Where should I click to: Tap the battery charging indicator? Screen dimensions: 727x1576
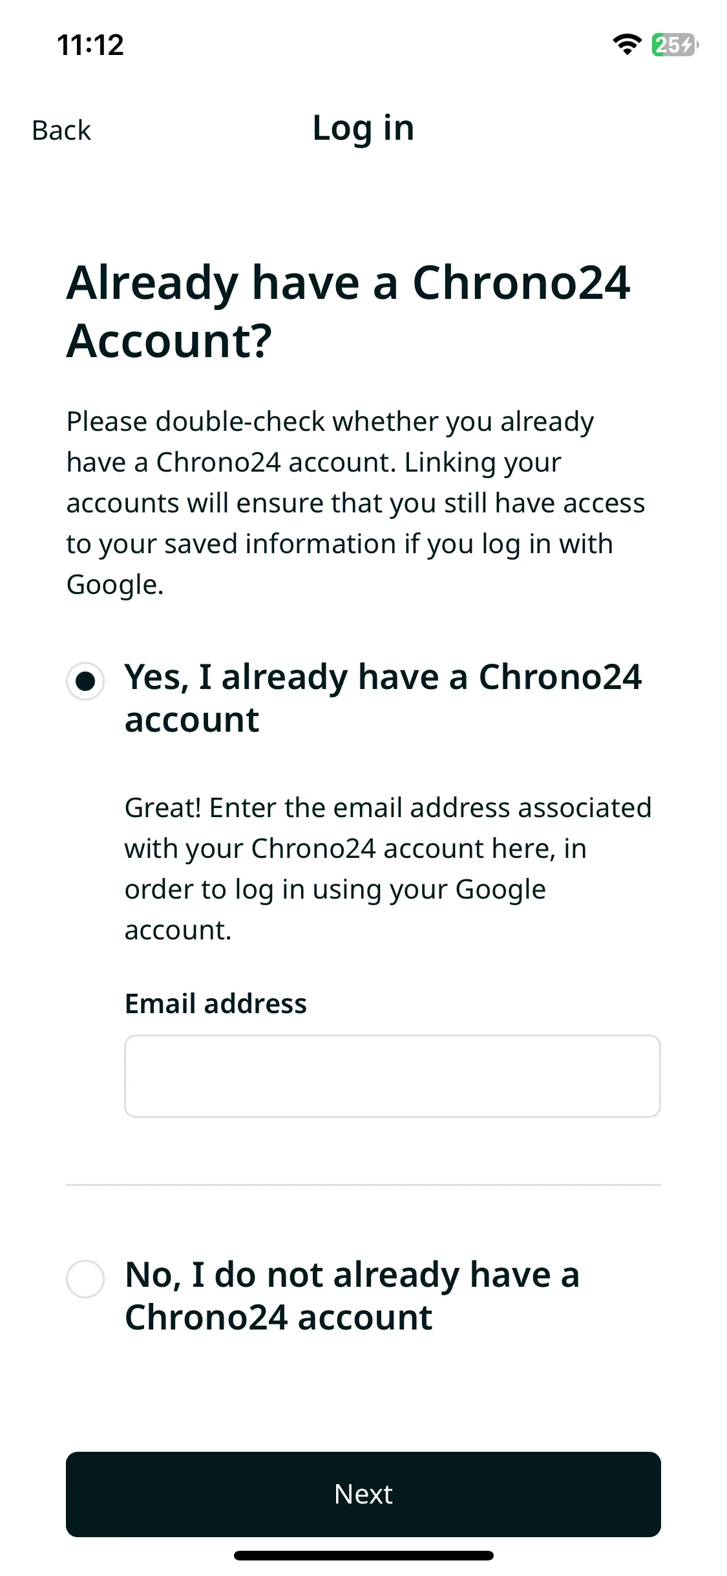pos(675,45)
